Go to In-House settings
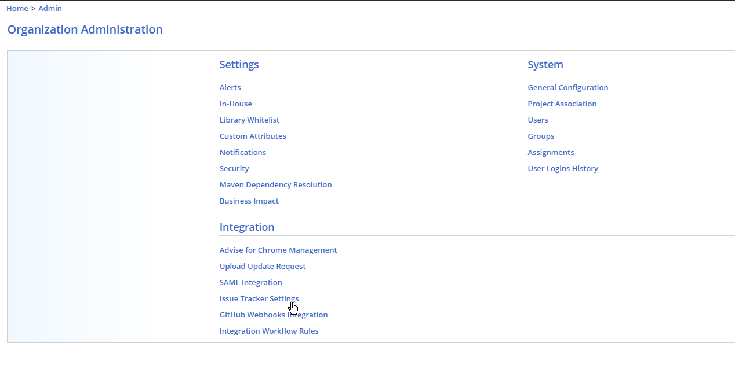Viewport: 735px width, 384px height. click(235, 104)
